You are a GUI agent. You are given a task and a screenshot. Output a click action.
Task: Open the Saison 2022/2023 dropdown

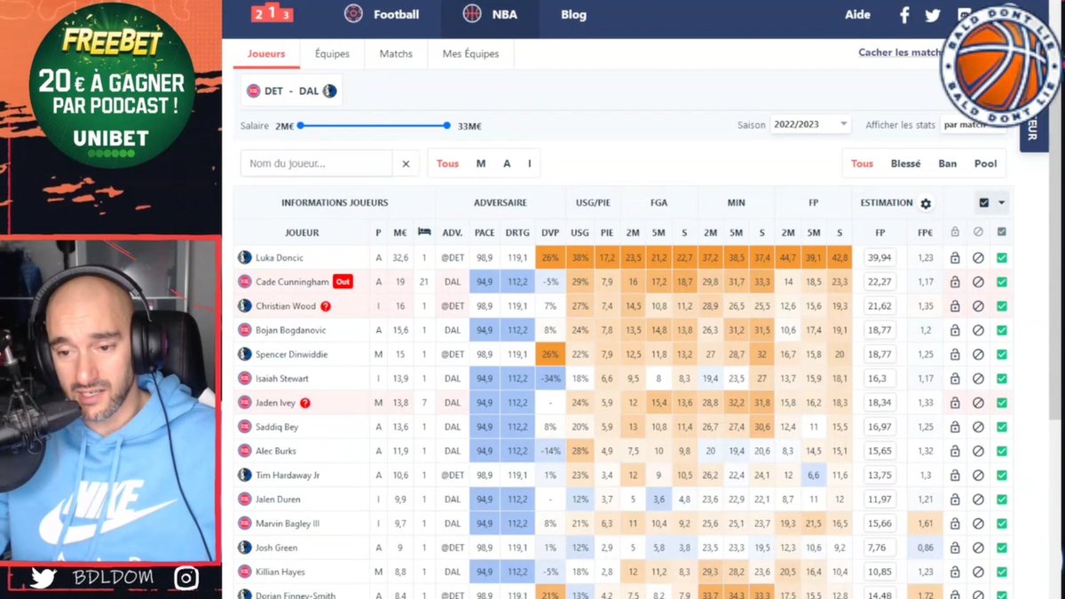tap(810, 124)
